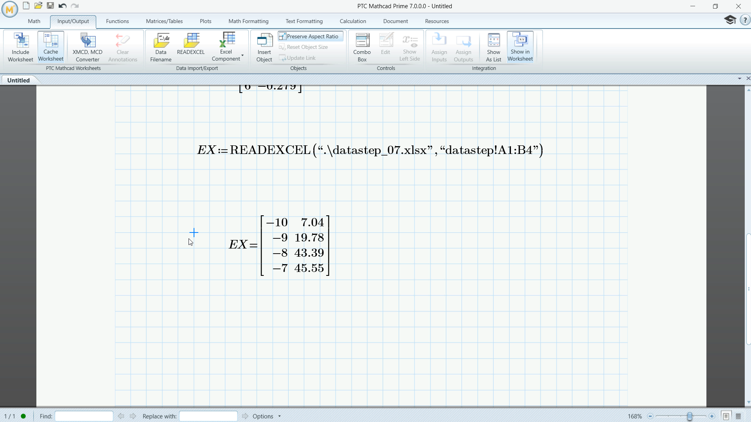Click the Include Worksheet icon

click(x=21, y=47)
